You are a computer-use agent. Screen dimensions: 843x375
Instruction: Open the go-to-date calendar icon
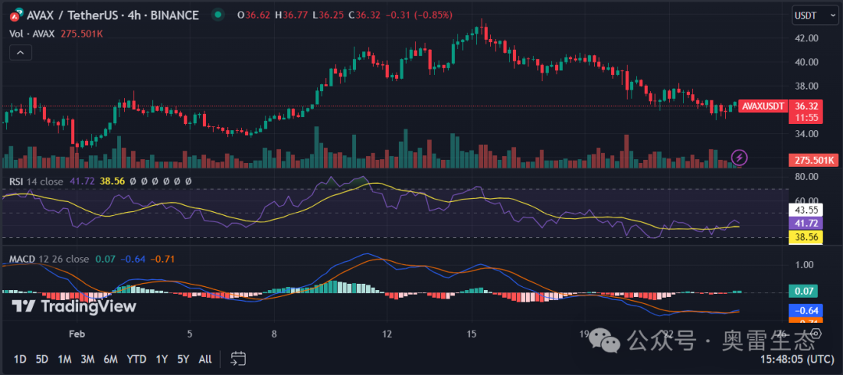click(238, 359)
